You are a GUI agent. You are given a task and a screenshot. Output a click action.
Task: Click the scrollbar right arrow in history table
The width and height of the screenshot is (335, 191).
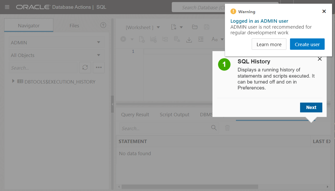[327, 187]
